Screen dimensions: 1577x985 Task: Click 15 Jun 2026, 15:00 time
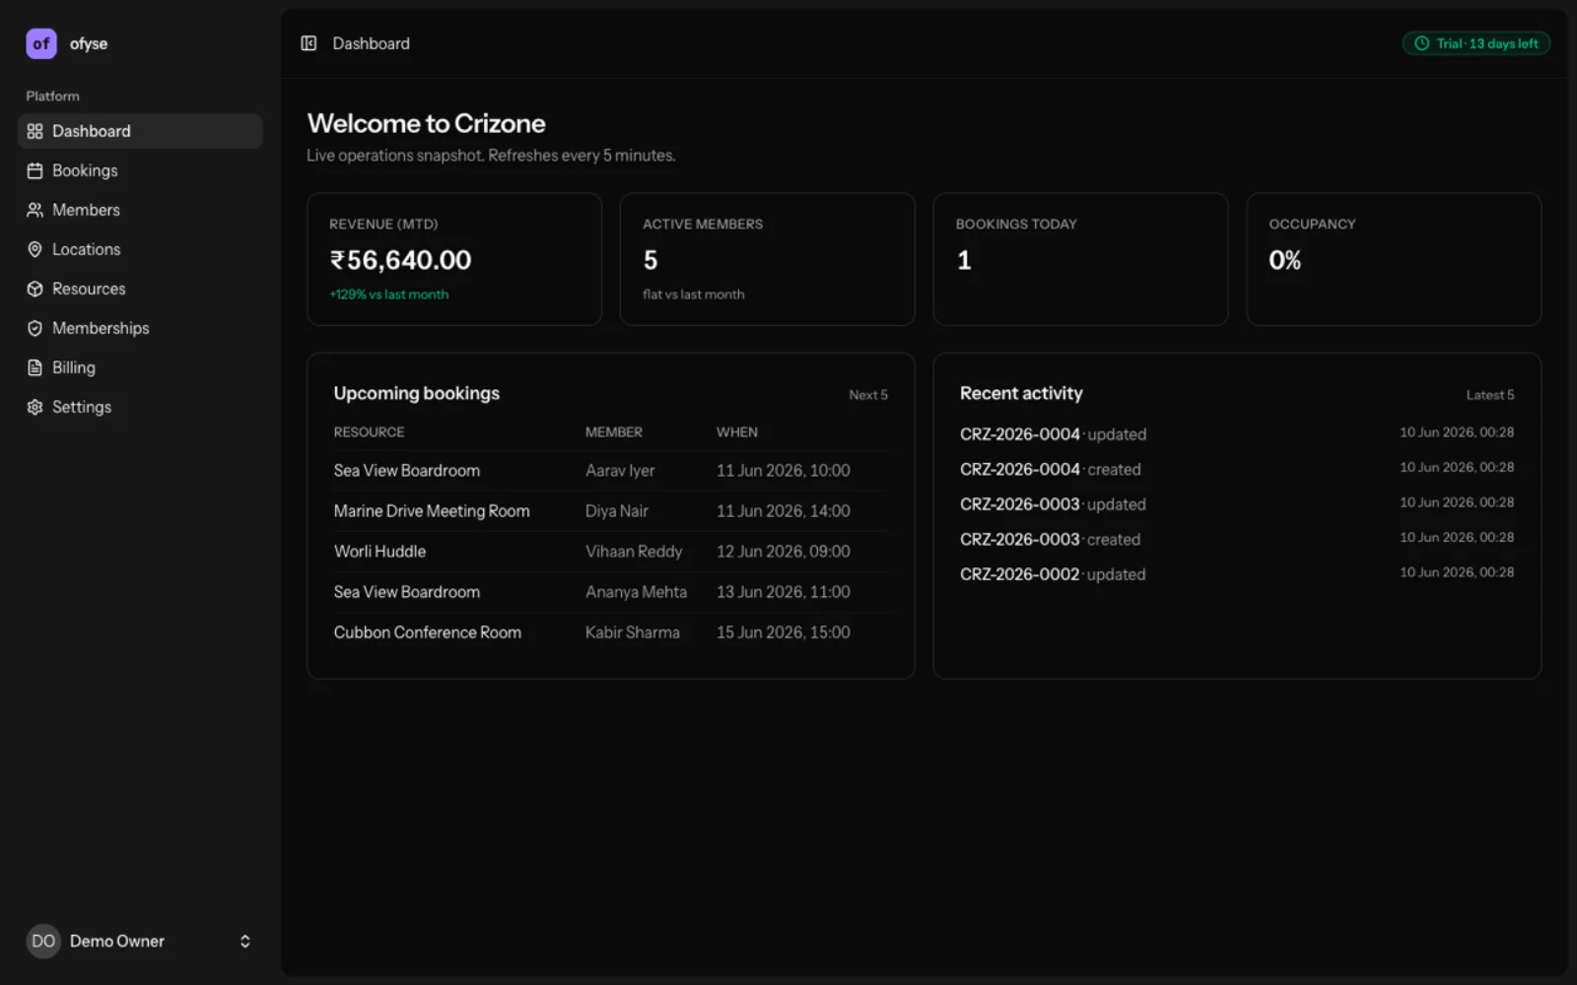[784, 632]
